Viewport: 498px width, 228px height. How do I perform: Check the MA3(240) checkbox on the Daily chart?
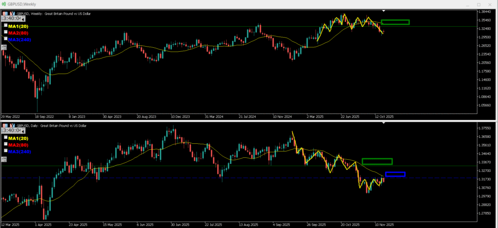pos(6,151)
